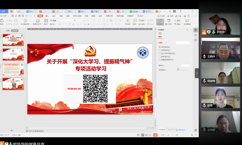Switch to Normal view in status bar
This screenshot has height=145, width=242.
[143, 135]
